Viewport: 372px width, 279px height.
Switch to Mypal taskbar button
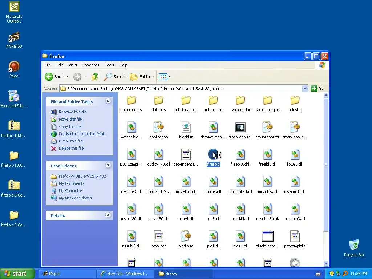(67, 274)
